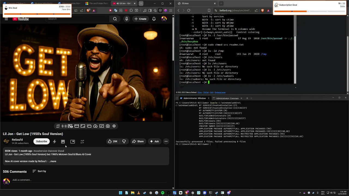Click the Dislike thumbs-down button
The image size is (349, 196).
124,141
